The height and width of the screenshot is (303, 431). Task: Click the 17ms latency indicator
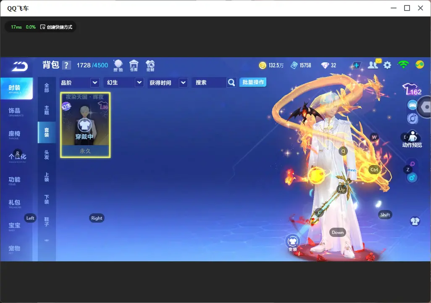16,27
